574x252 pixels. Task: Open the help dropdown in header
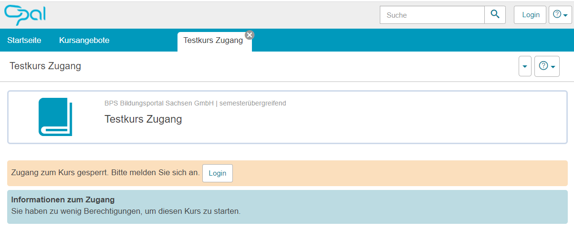click(560, 15)
